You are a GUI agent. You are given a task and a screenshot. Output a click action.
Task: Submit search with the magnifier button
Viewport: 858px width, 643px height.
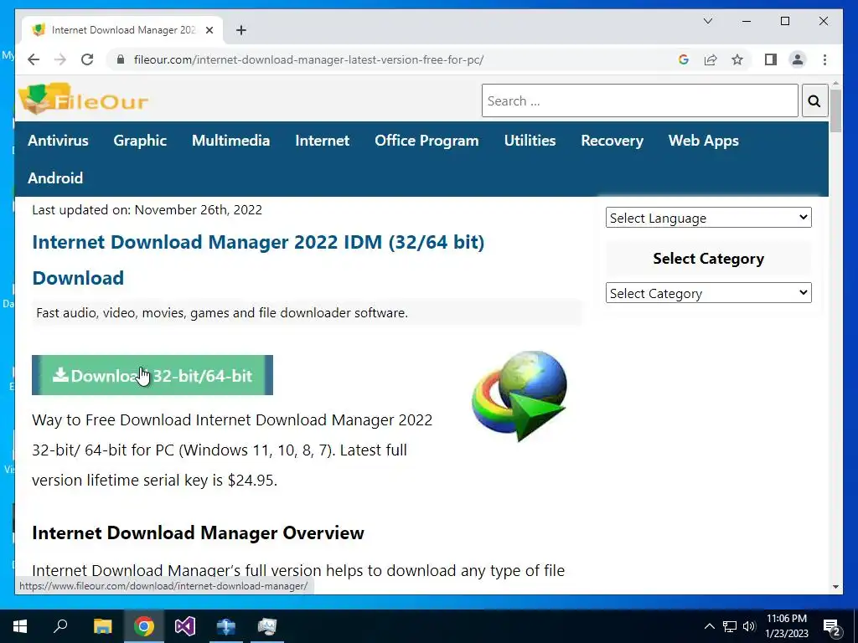(814, 100)
